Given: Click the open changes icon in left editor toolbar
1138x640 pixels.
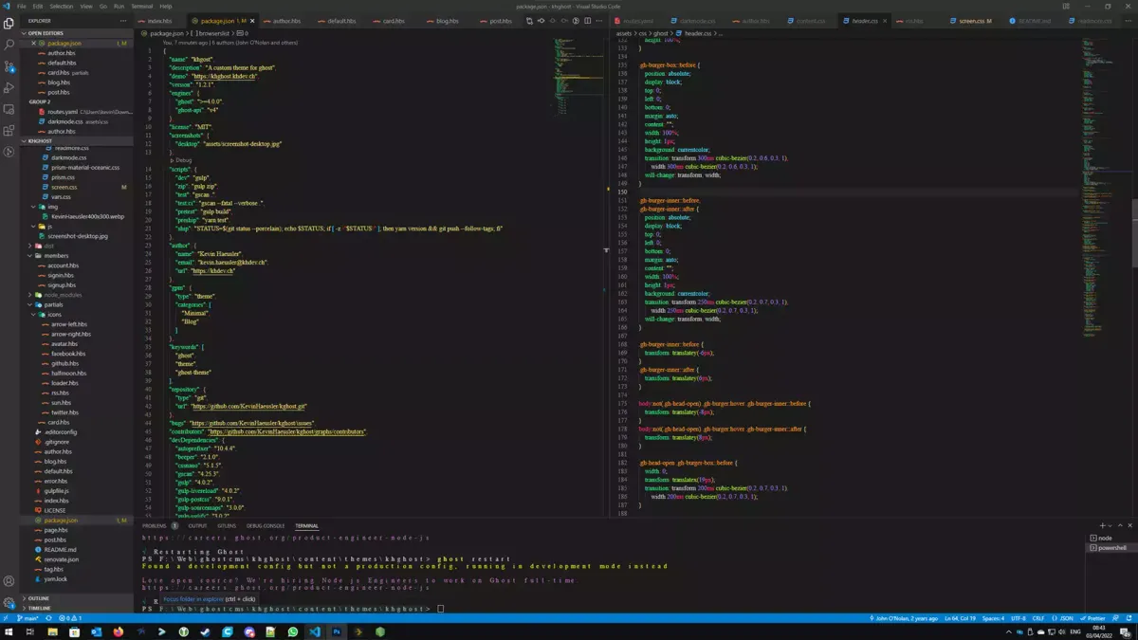Looking at the screenshot, I should [x=529, y=21].
